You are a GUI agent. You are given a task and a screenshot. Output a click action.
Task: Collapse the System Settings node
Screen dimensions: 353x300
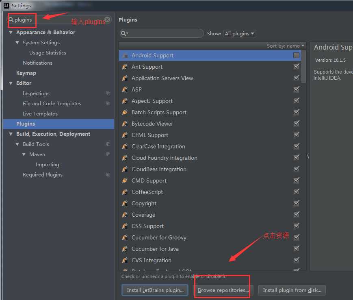(17, 43)
